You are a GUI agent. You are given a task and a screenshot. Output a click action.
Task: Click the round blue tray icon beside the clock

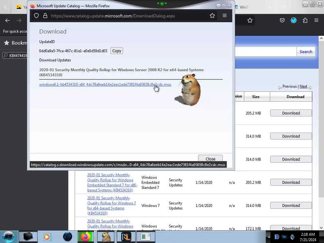tap(292, 237)
